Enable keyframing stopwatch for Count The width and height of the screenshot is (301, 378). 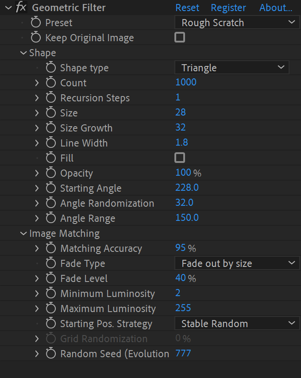click(x=51, y=82)
